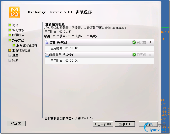170x134 pixels.
Task: Go back with 上一步(B) button
Action: (x=103, y=124)
